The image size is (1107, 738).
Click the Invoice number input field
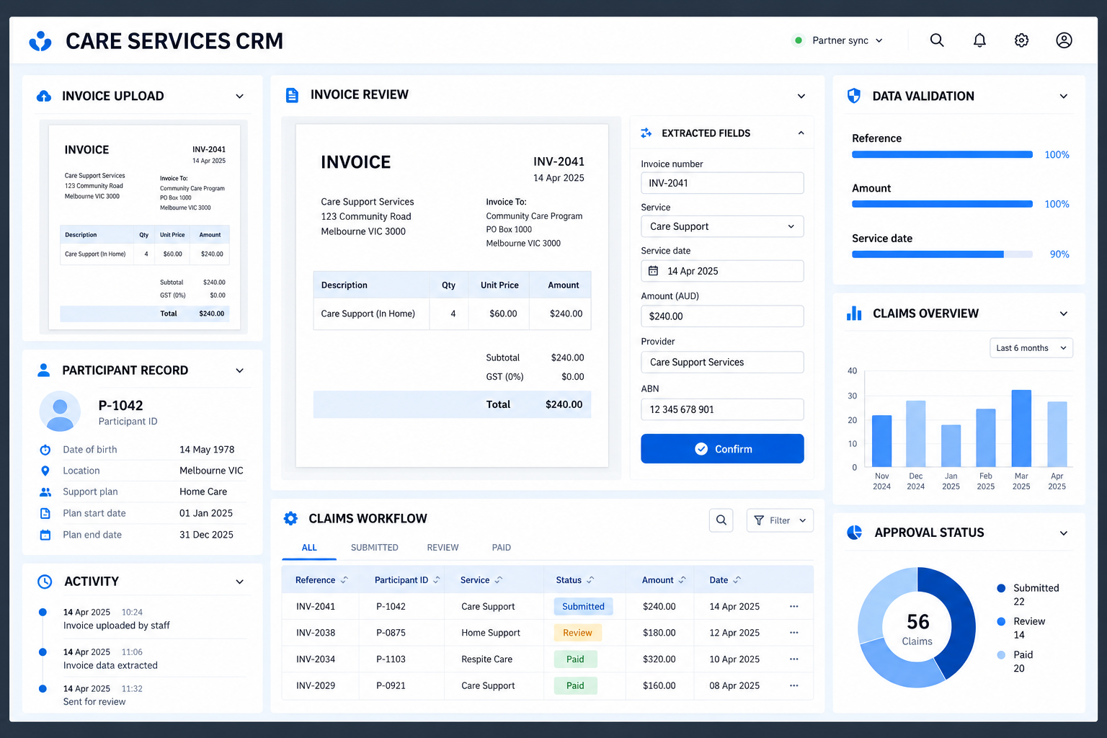pyautogui.click(x=722, y=183)
